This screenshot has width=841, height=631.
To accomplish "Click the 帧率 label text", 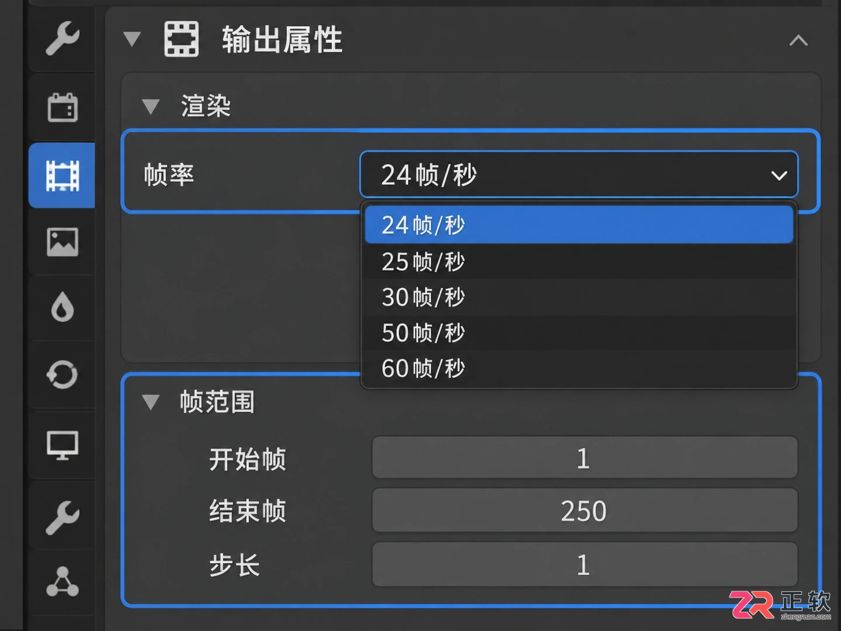I will coord(169,175).
